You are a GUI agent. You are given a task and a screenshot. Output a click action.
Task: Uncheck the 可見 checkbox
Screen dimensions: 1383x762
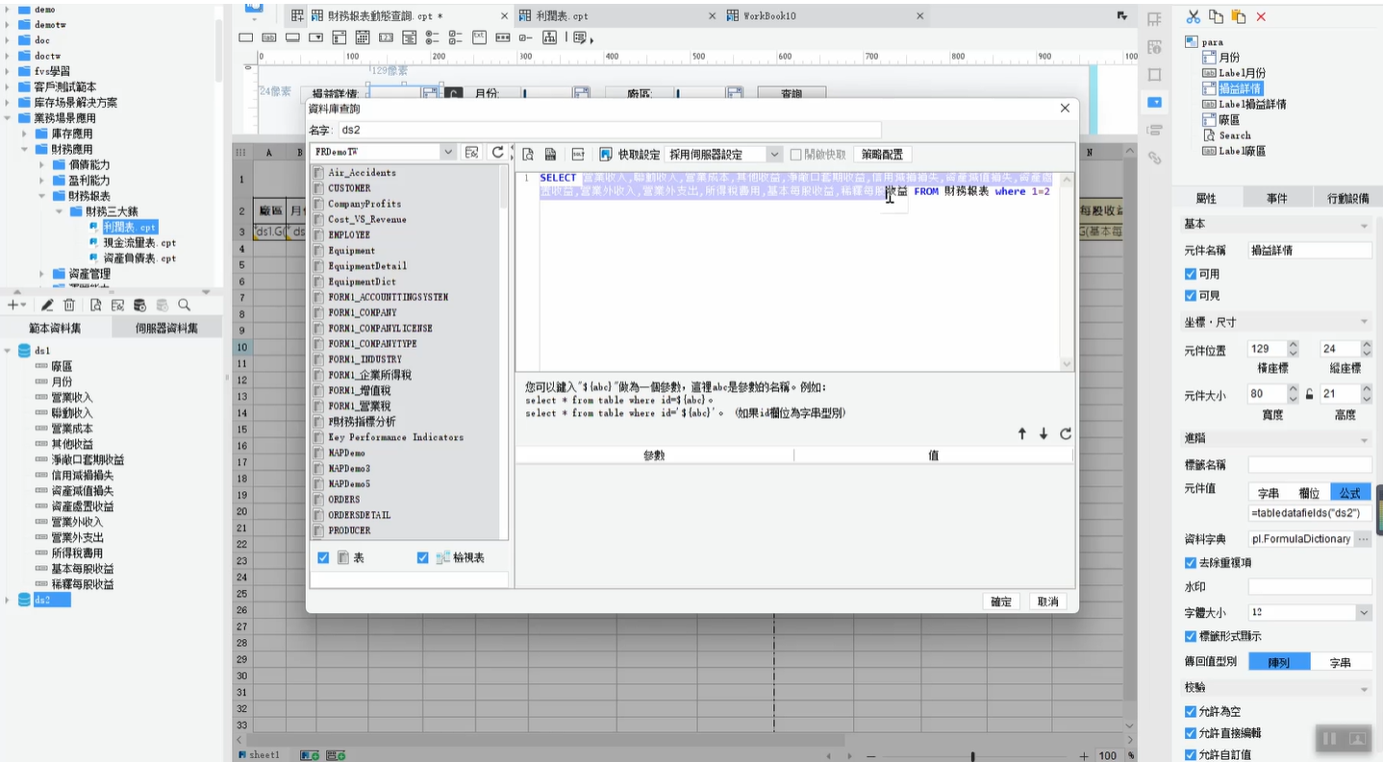click(1191, 296)
